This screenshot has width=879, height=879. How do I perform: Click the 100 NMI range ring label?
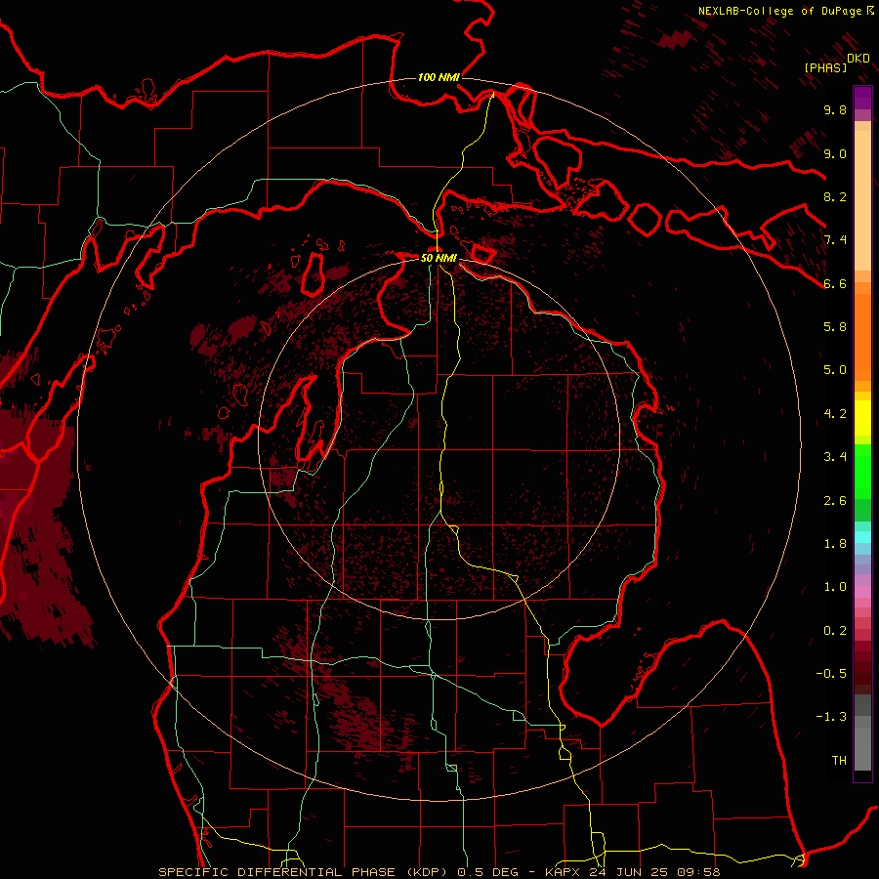click(439, 77)
